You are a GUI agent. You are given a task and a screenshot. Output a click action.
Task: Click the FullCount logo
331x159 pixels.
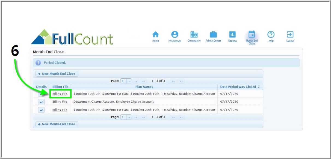[x=72, y=37]
